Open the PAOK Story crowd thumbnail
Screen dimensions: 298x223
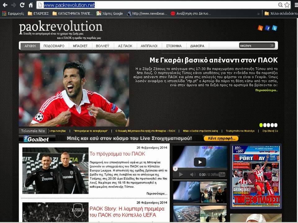(55, 212)
